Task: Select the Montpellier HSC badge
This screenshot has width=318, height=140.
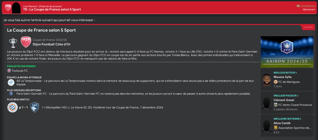Action: (x=12, y=107)
